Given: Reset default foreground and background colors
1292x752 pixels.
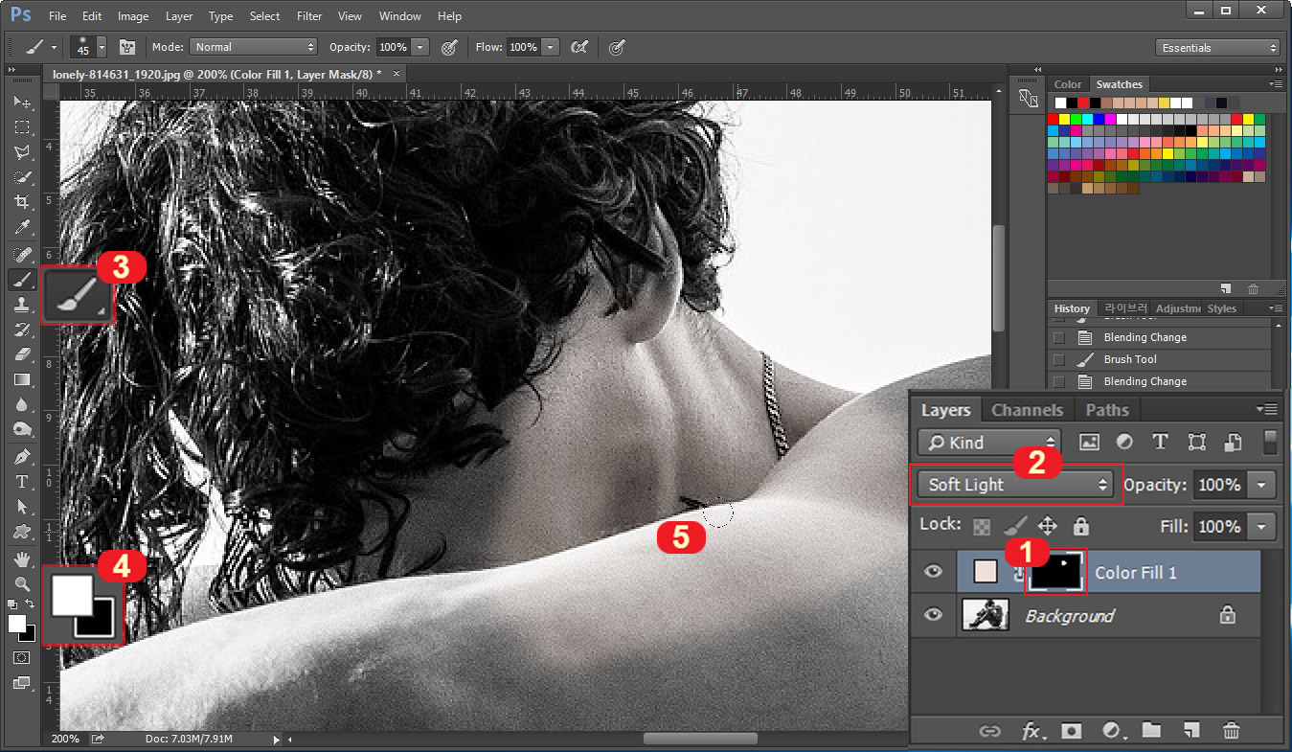Looking at the screenshot, I should [12, 605].
